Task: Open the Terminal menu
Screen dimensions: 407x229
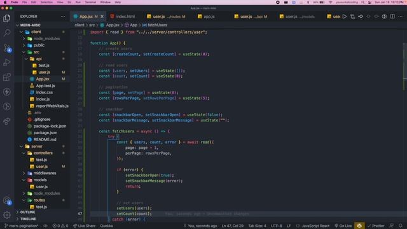Action: 90,3
